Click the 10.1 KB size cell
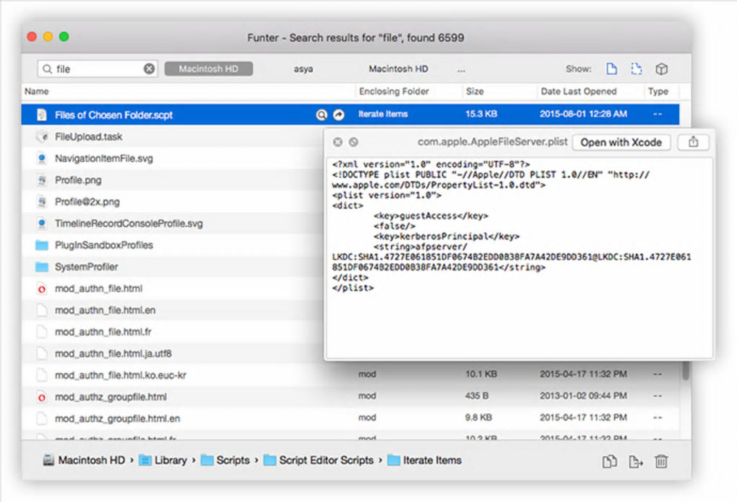Screen dimensions: 737x502 click(x=480, y=374)
